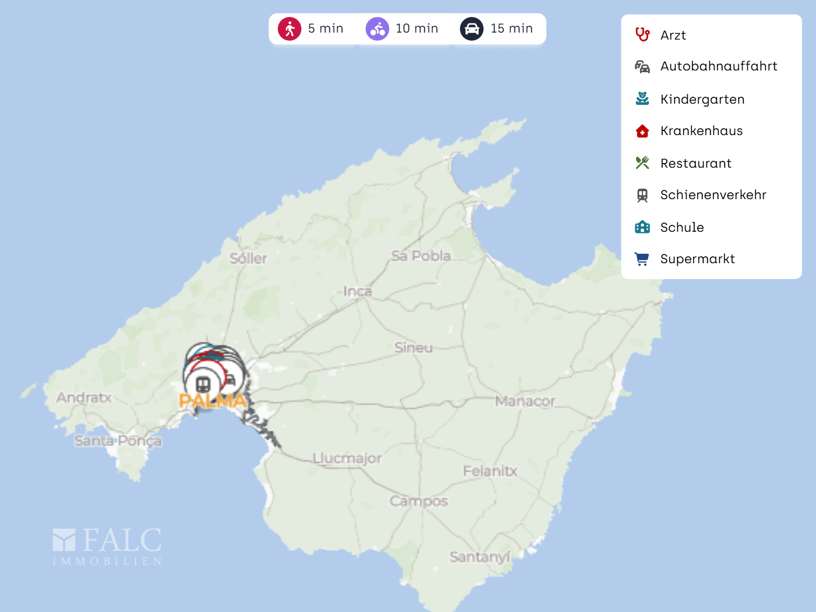This screenshot has height=612, width=816.
Task: Select the 5 min travel time label
Action: point(326,29)
